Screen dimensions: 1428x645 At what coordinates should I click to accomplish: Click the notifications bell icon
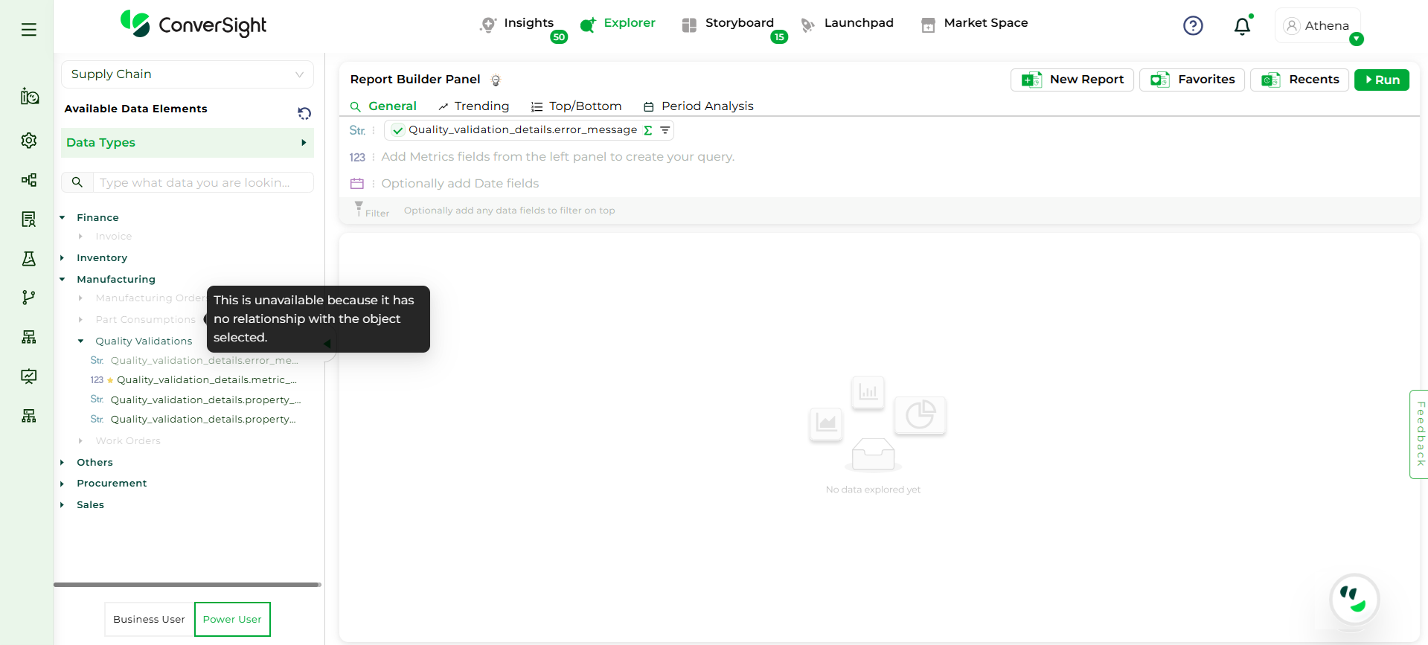pos(1242,27)
